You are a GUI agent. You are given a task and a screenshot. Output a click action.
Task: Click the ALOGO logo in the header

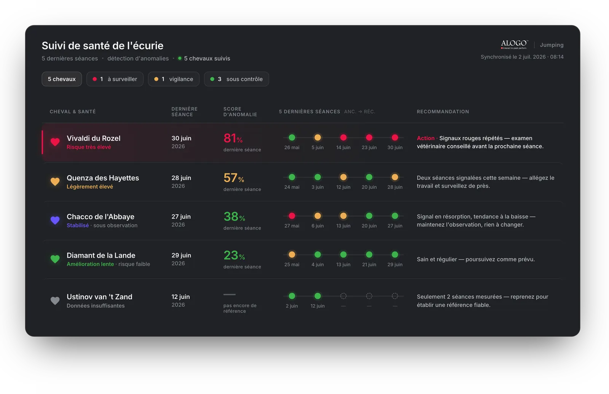[515, 45]
